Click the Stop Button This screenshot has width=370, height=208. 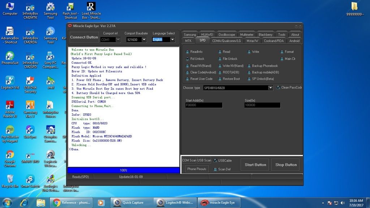pos(286,165)
